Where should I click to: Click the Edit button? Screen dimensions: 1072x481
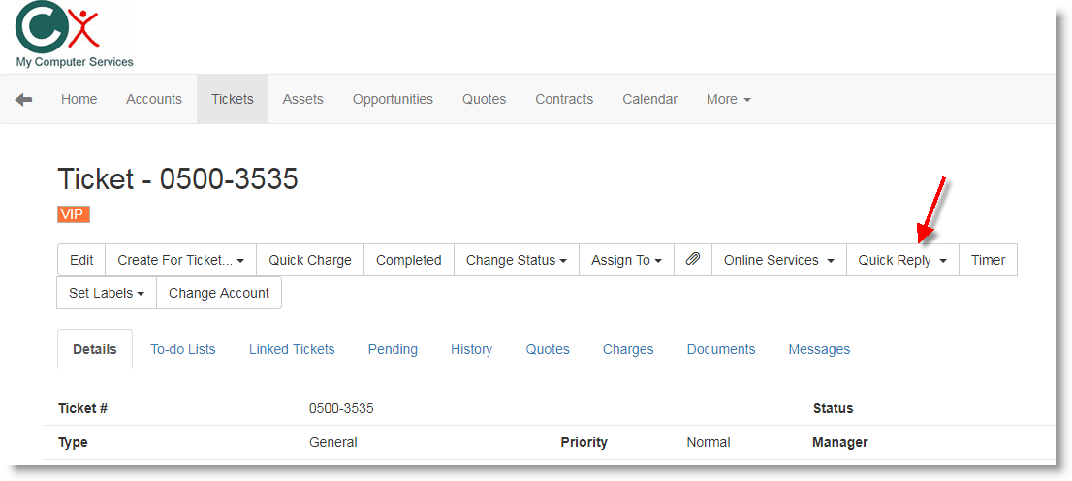point(81,260)
